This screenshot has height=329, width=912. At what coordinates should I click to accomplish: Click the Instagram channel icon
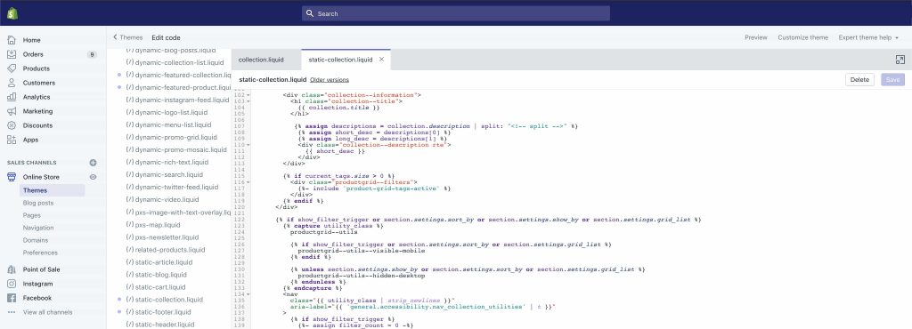(x=12, y=284)
